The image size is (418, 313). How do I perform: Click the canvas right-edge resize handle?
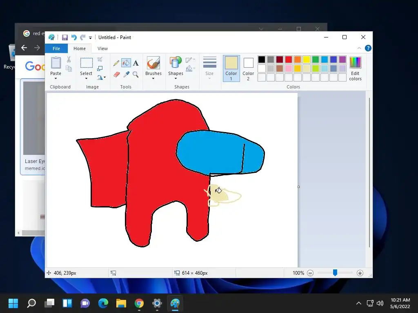(x=298, y=187)
